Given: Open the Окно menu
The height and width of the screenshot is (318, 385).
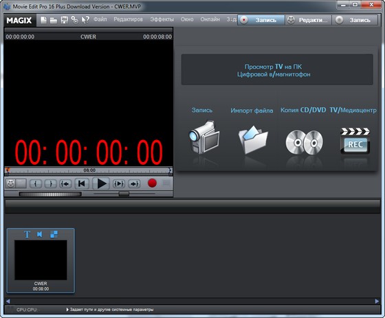Looking at the screenshot, I should (187, 19).
